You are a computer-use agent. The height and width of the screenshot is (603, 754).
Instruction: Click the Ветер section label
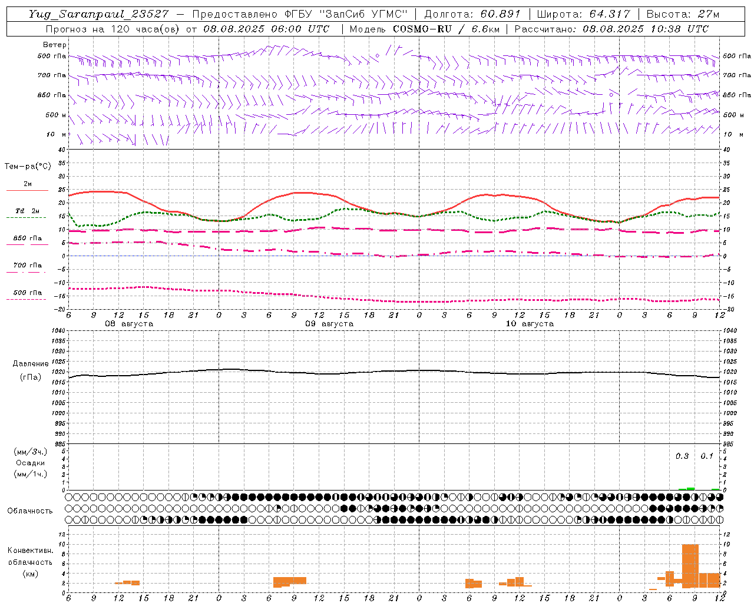click(55, 45)
